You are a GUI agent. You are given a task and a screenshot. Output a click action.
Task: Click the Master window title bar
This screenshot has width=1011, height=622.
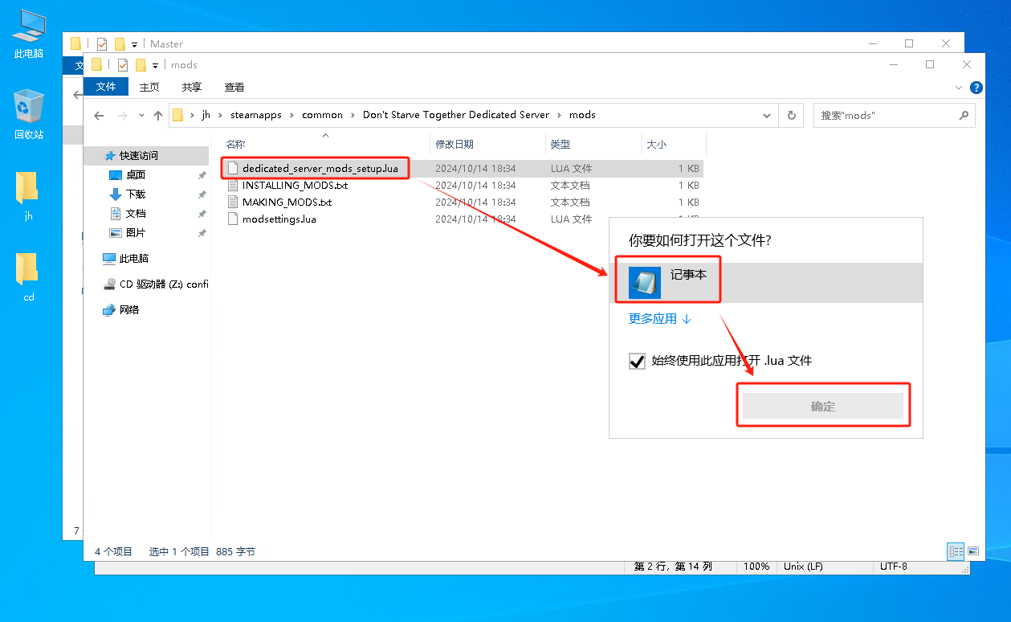(514, 43)
